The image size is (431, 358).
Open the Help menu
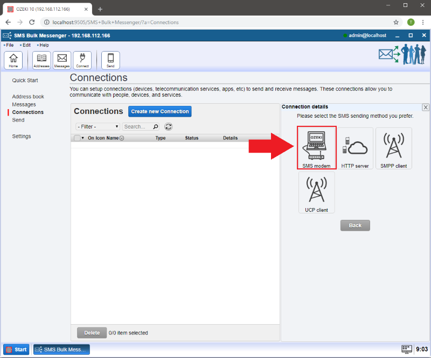[x=43, y=45]
